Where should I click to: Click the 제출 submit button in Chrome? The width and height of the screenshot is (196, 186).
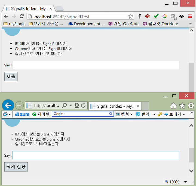pos(11,76)
